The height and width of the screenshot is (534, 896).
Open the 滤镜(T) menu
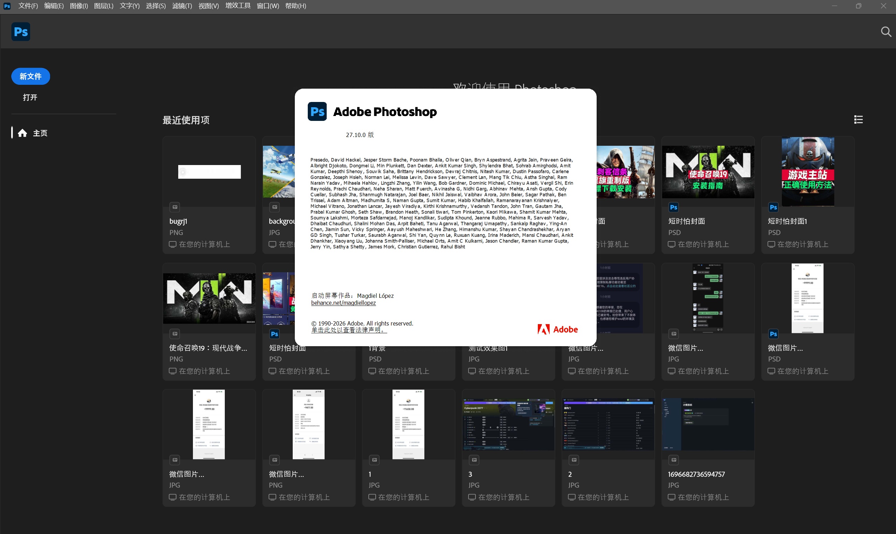[182, 6]
